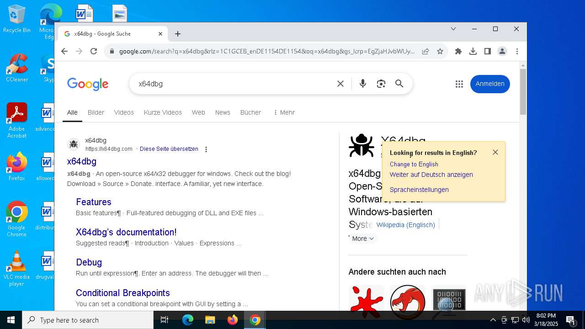Search by image with the camera icon
The image size is (585, 329).
click(x=381, y=84)
